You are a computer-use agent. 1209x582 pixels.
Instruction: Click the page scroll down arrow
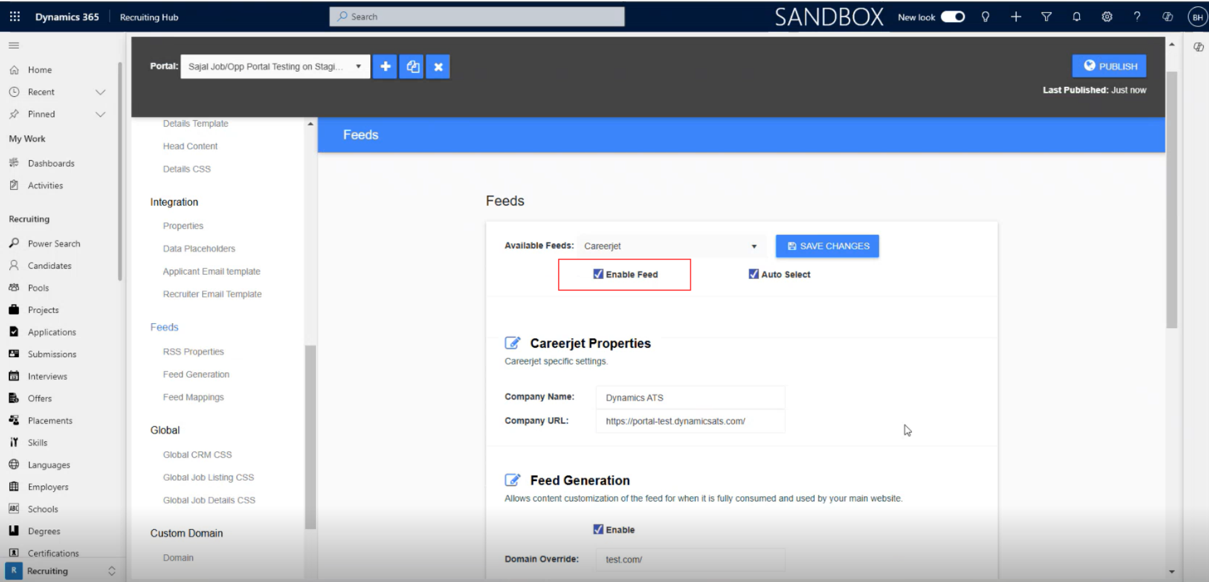[1171, 572]
